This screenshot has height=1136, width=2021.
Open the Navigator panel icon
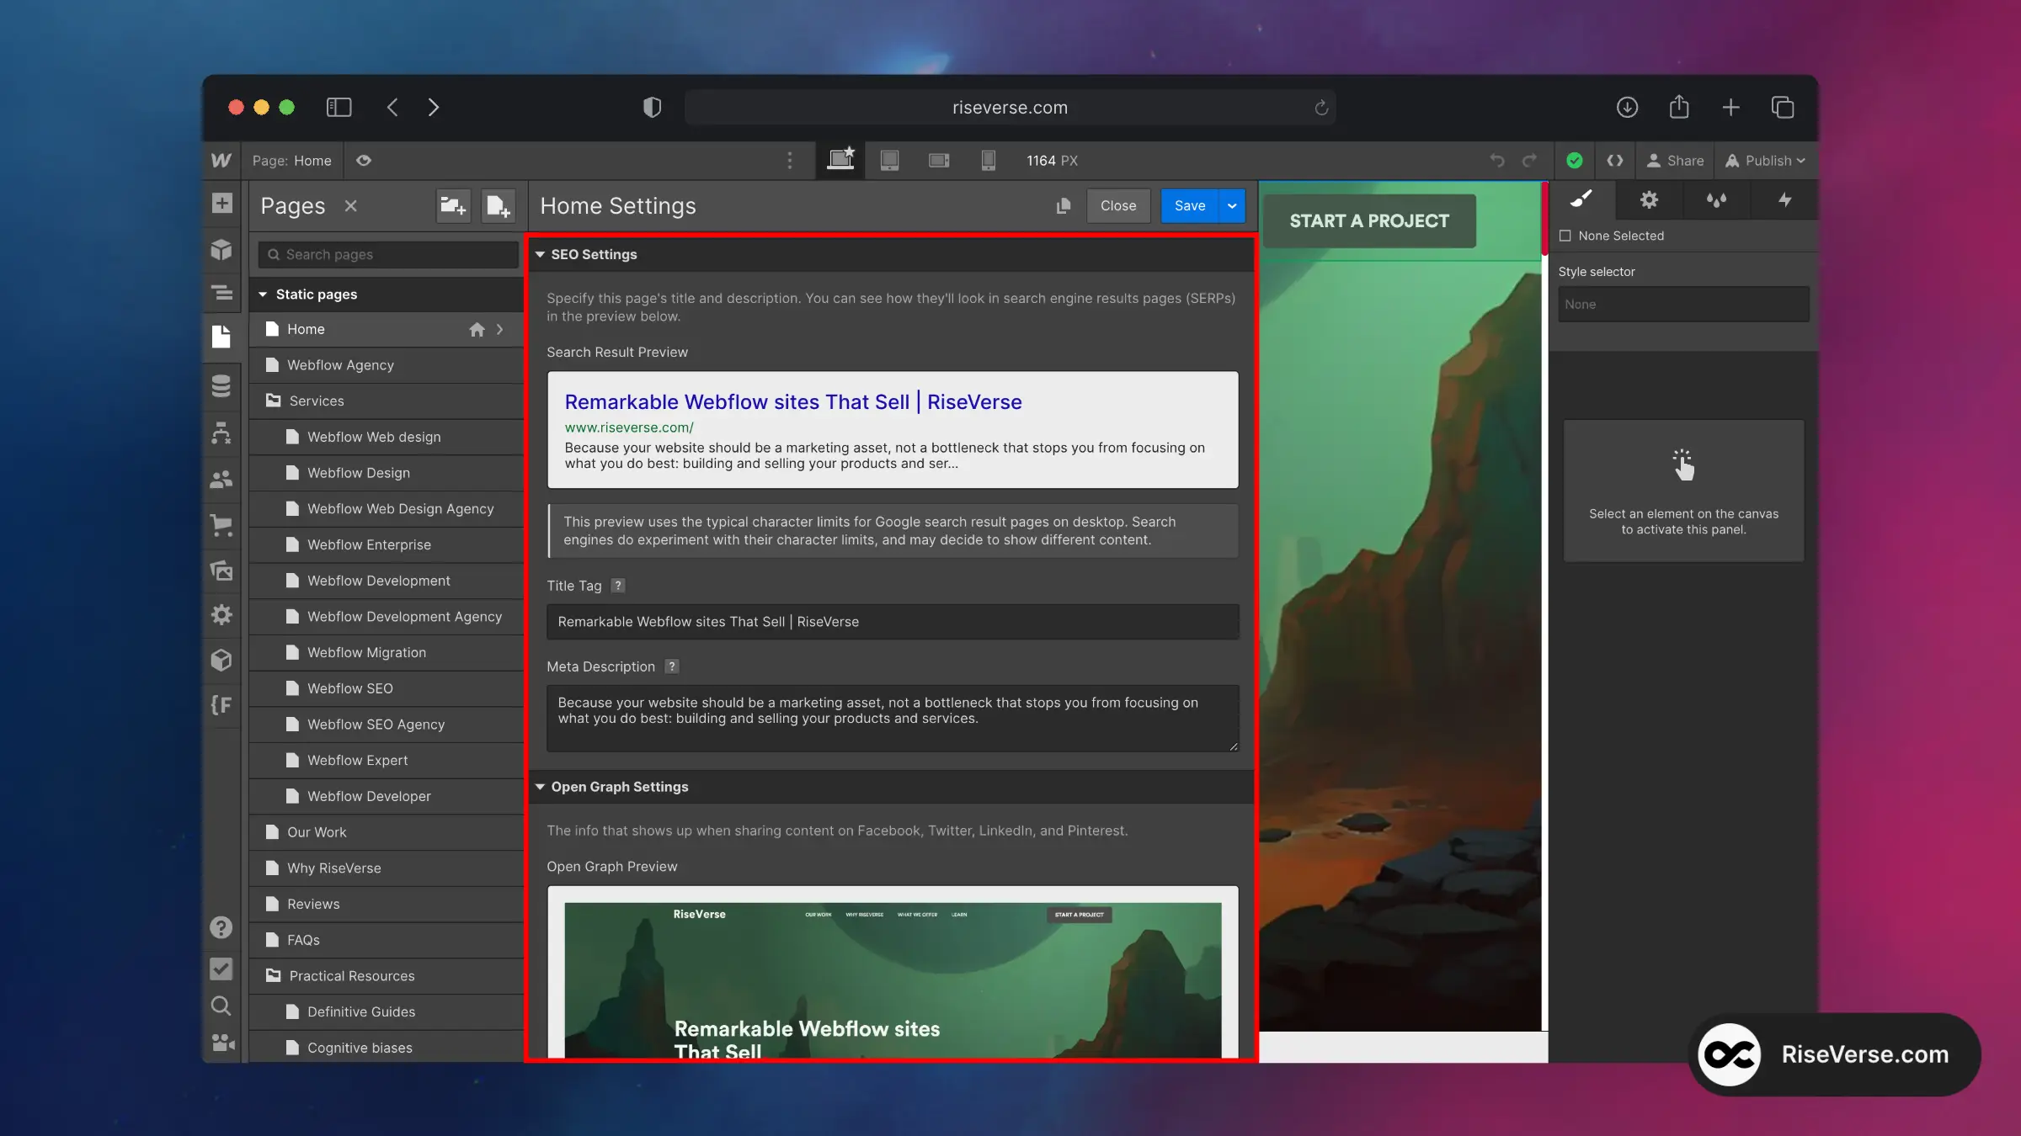[221, 293]
